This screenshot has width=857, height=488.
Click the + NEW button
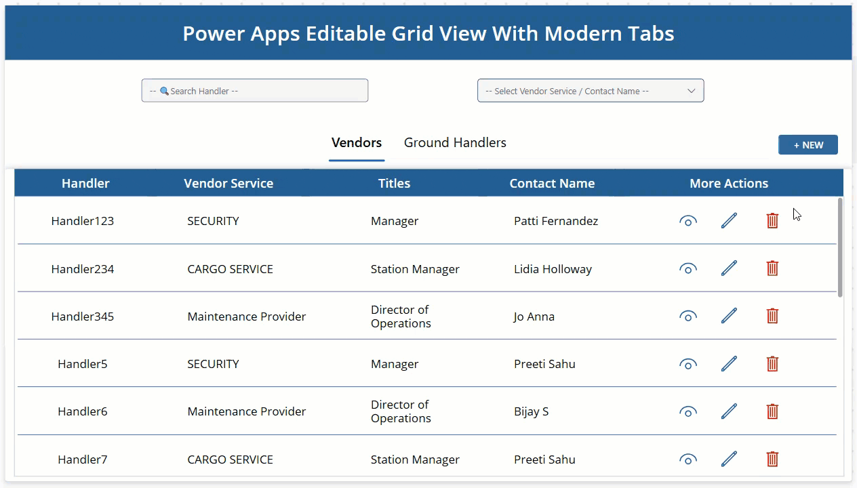808,145
